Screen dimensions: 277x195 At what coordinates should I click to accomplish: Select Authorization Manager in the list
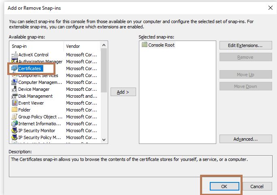(40, 62)
